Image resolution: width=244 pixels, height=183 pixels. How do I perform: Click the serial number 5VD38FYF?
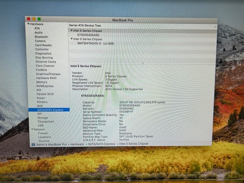126,112
